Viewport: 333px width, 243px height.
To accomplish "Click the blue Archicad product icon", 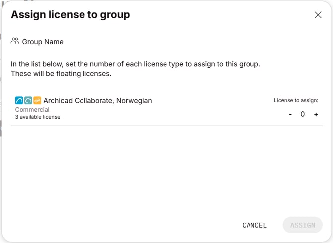I will tap(19, 100).
